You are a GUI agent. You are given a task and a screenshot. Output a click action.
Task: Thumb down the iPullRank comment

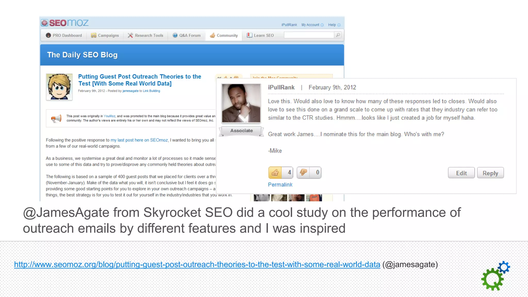click(x=303, y=172)
